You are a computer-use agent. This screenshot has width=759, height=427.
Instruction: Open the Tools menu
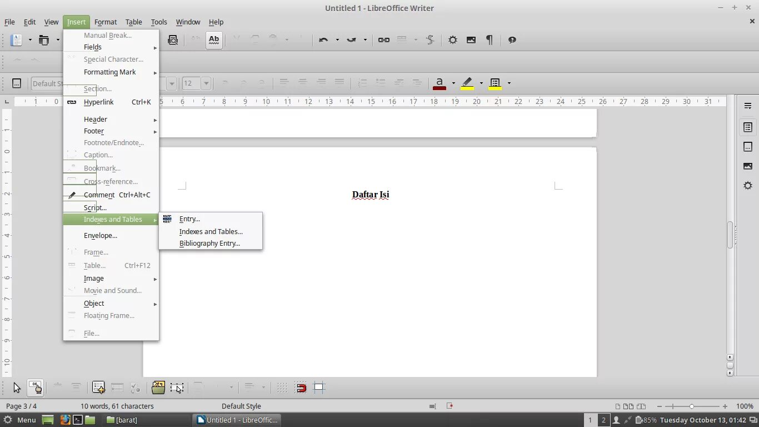pyautogui.click(x=159, y=22)
